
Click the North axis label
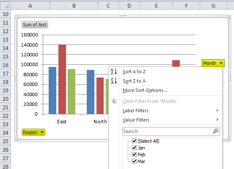pyautogui.click(x=100, y=122)
